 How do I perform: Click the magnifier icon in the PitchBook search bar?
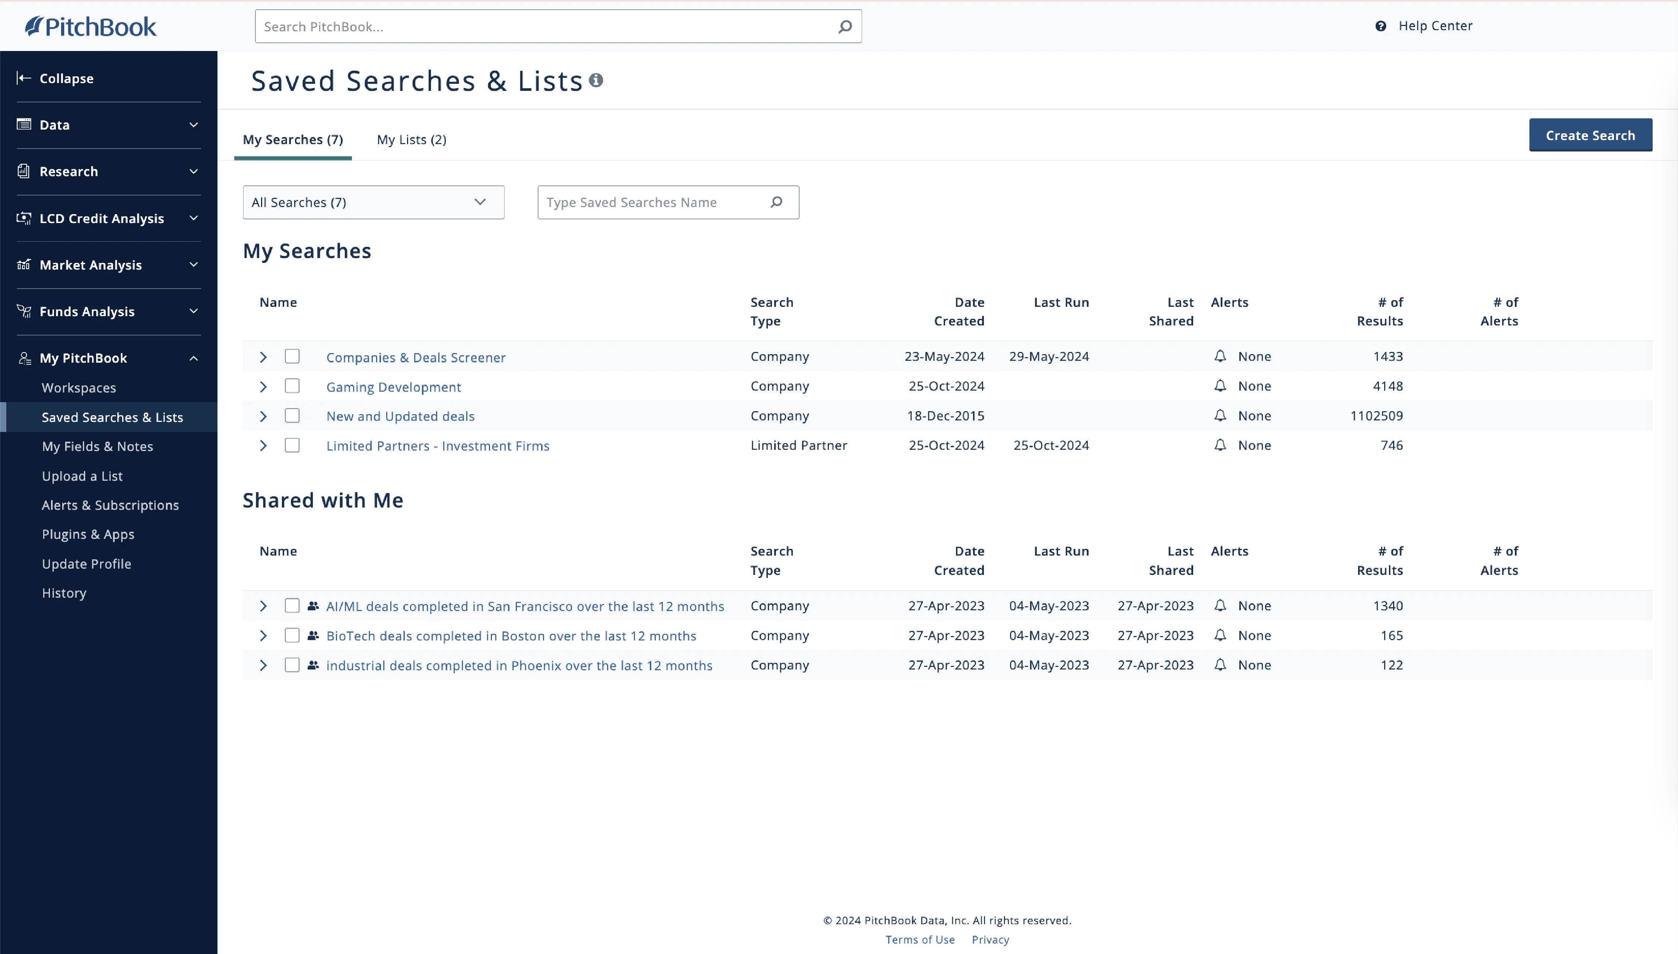[845, 26]
